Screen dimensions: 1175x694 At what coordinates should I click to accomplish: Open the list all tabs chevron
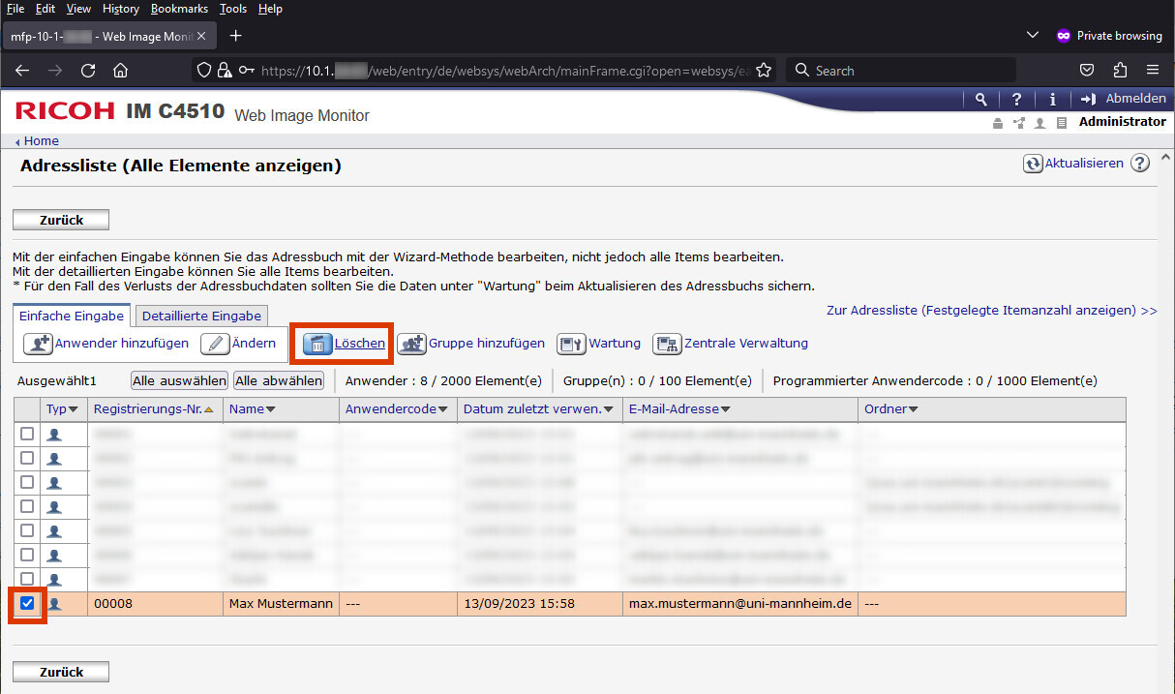click(1032, 36)
